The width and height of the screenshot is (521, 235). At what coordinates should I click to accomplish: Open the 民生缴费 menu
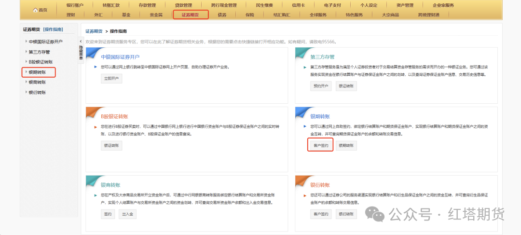pyautogui.click(x=264, y=5)
